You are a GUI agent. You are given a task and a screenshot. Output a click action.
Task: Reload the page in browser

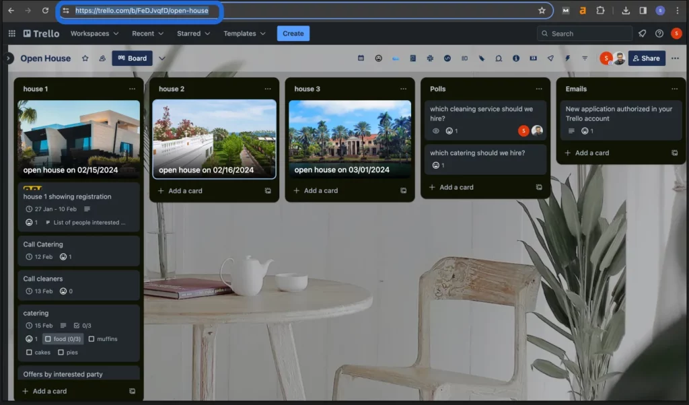(45, 11)
